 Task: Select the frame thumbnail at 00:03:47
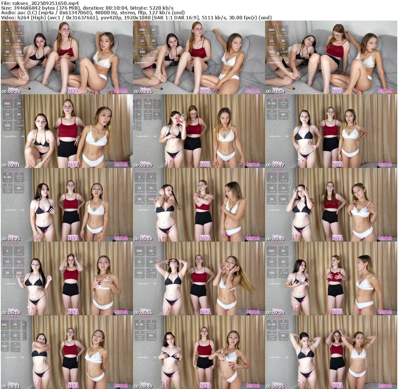(331, 131)
